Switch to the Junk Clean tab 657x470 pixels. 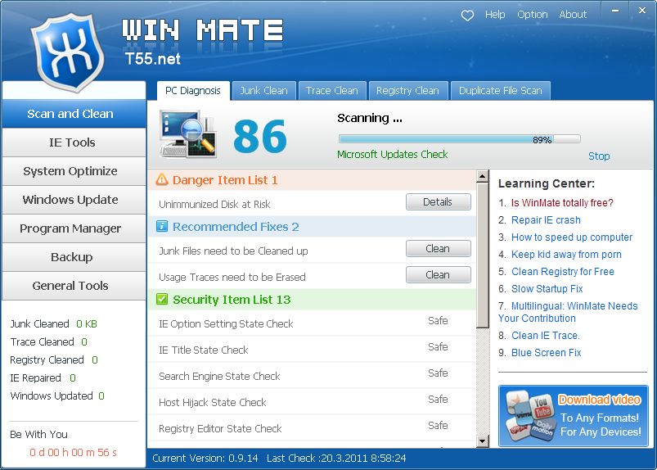(x=263, y=91)
